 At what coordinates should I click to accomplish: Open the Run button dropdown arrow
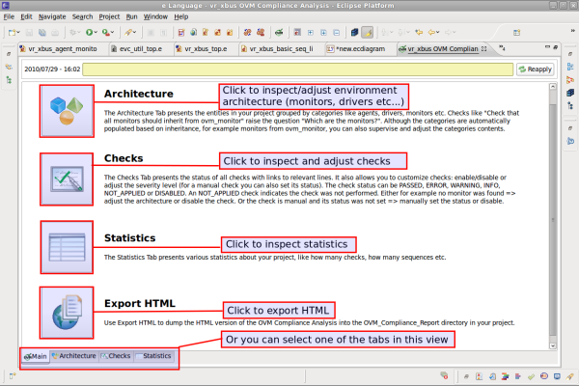click(96, 33)
